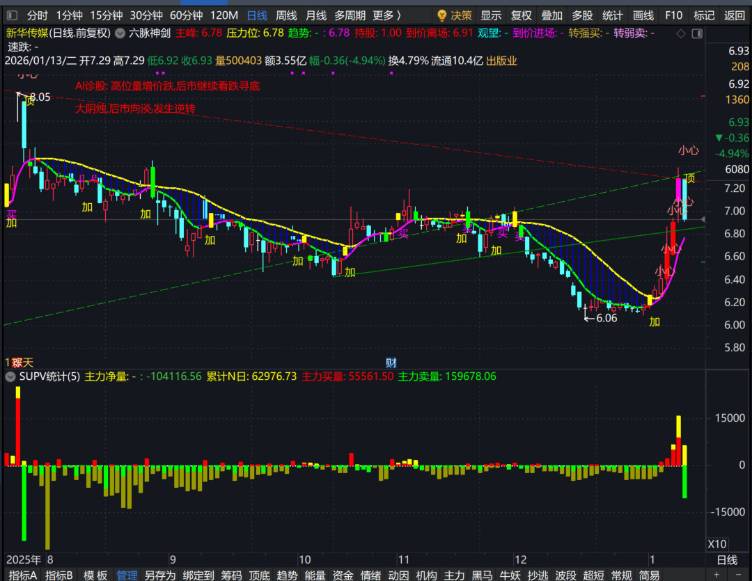Click the 财 finance marker on chart

[x=391, y=363]
